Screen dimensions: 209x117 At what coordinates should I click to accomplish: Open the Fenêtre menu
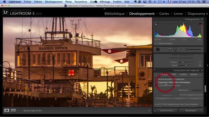(x=117, y=2)
